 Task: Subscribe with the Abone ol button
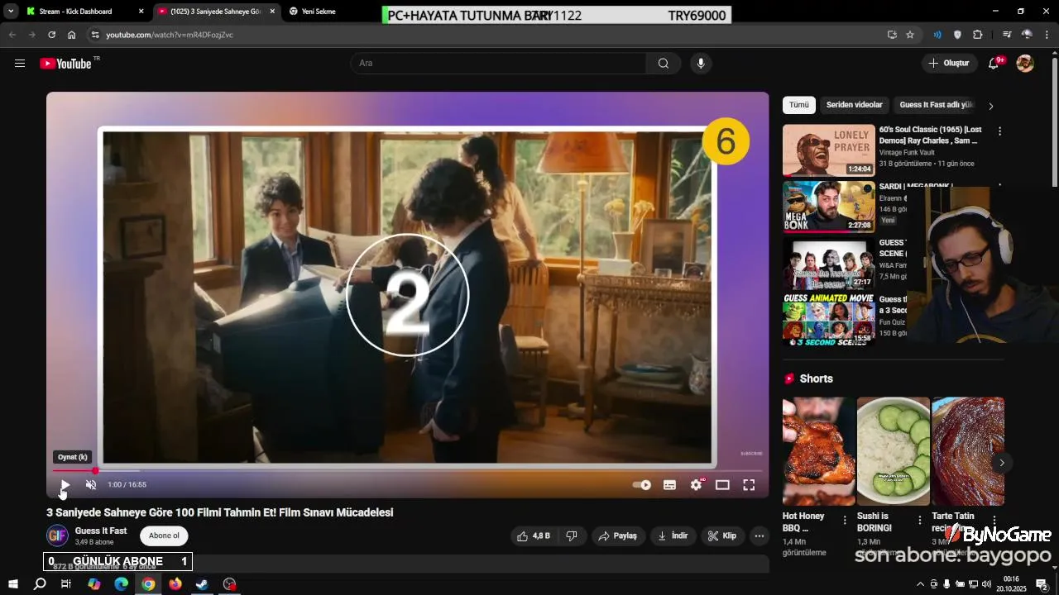click(164, 535)
